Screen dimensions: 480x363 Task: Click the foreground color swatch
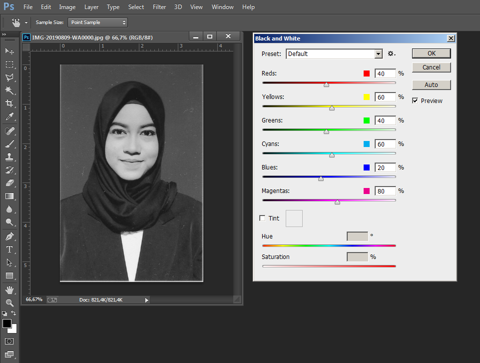point(7,324)
